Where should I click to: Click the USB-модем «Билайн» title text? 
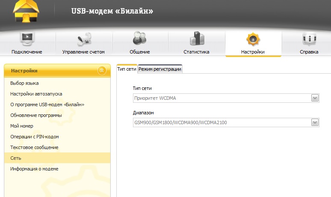point(112,11)
